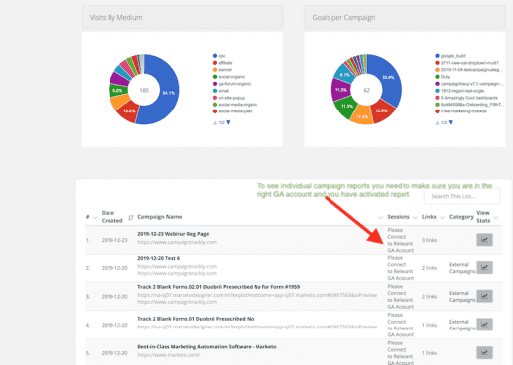This screenshot has height=365, width=513.
Task: Click the 8.1% teal slice in Goals chart
Action: tap(344, 74)
